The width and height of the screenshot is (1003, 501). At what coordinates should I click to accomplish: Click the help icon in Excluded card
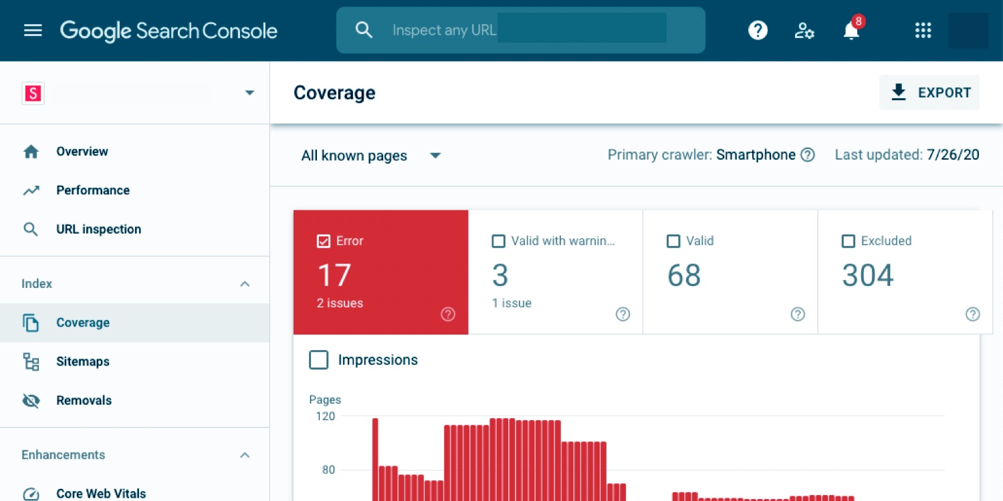click(973, 314)
